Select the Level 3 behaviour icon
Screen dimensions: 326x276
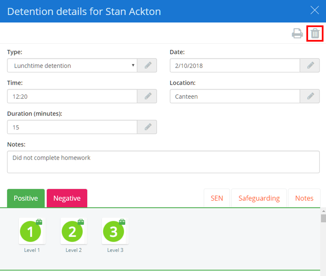click(115, 231)
